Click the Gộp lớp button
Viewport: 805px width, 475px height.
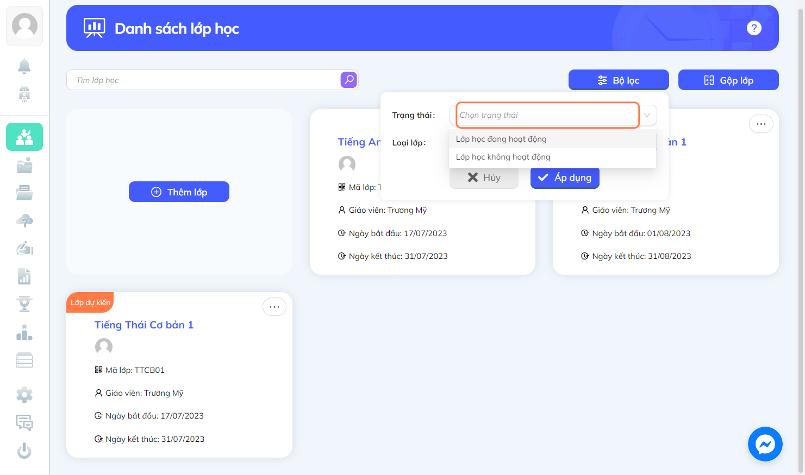[728, 80]
